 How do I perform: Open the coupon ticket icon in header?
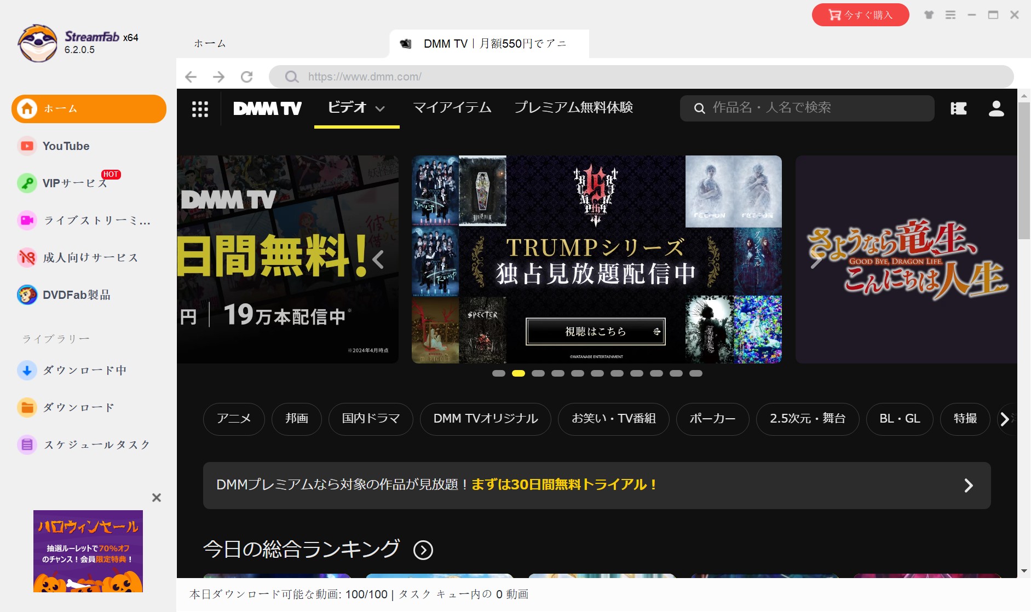coord(959,108)
